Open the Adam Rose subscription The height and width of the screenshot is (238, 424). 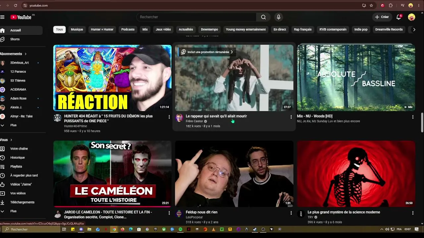(21, 99)
